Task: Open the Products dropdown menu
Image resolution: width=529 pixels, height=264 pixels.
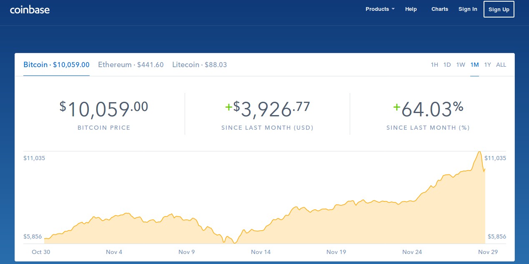Action: click(380, 9)
